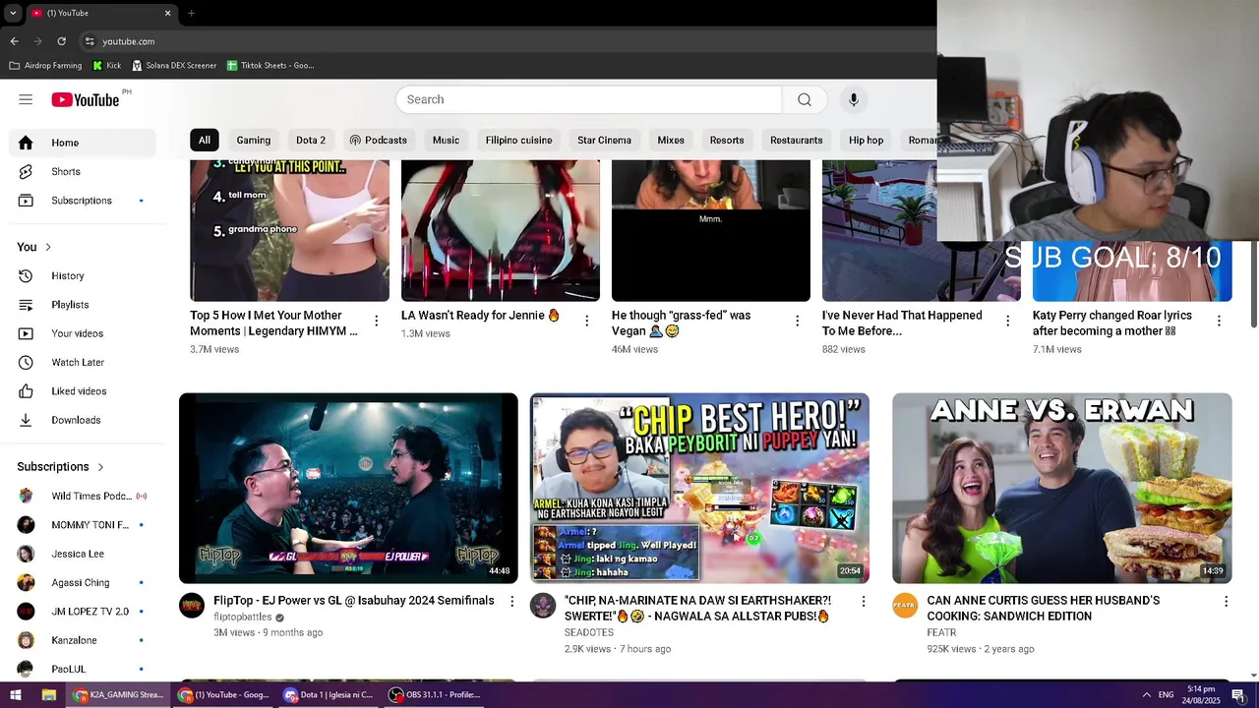Open new browser tab with plus
Image resolution: width=1259 pixels, height=708 pixels.
191,13
